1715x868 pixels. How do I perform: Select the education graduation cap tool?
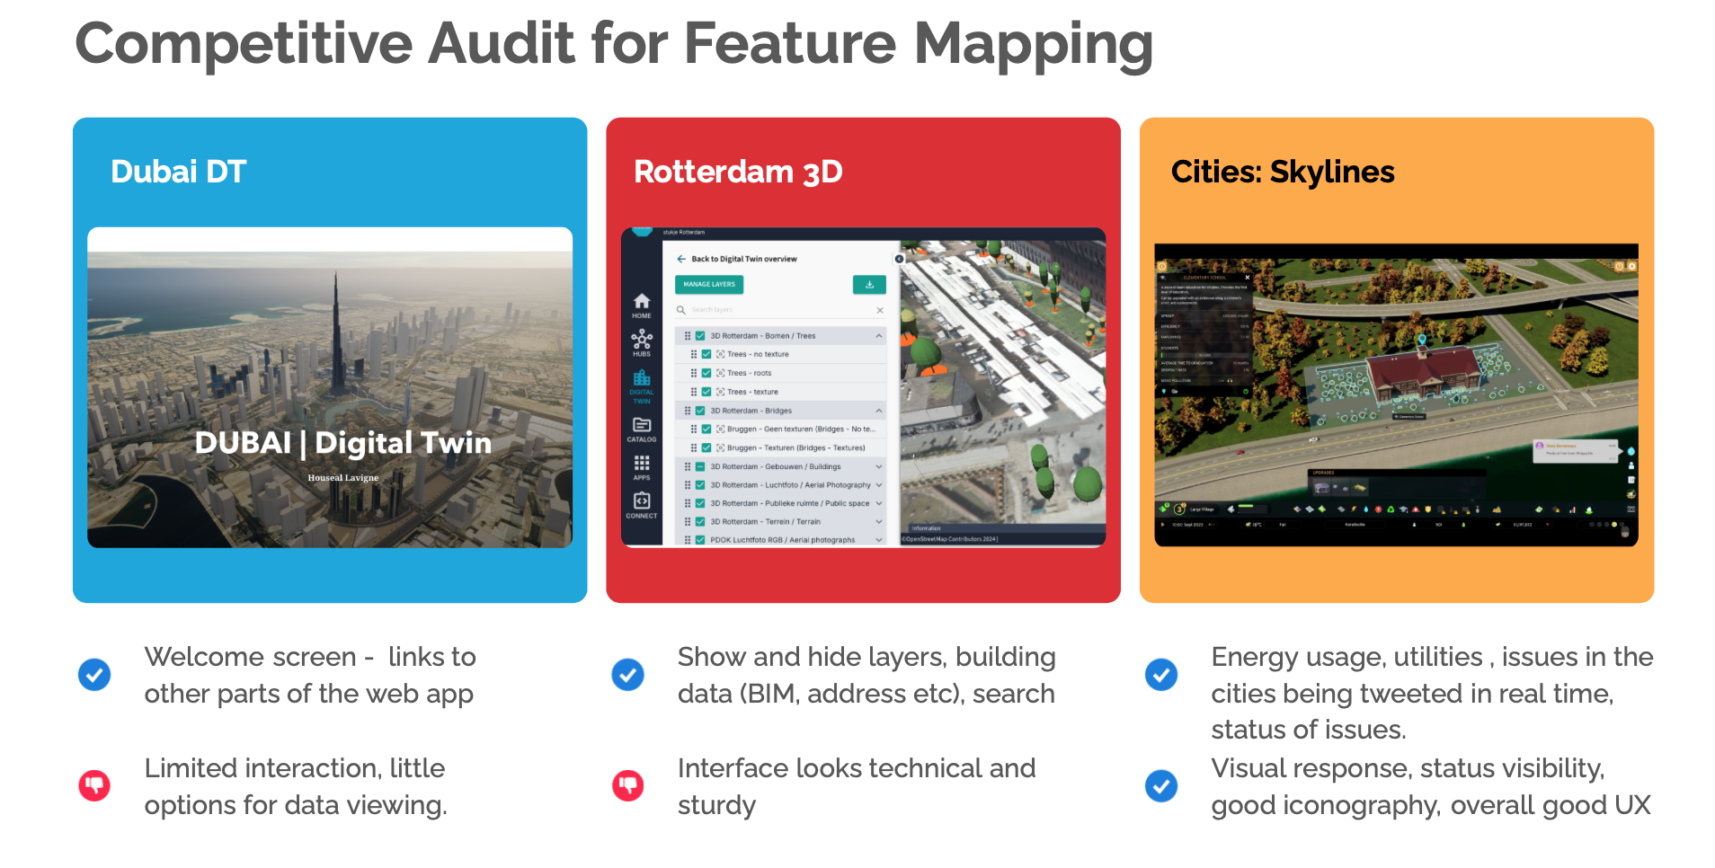pos(1403,509)
